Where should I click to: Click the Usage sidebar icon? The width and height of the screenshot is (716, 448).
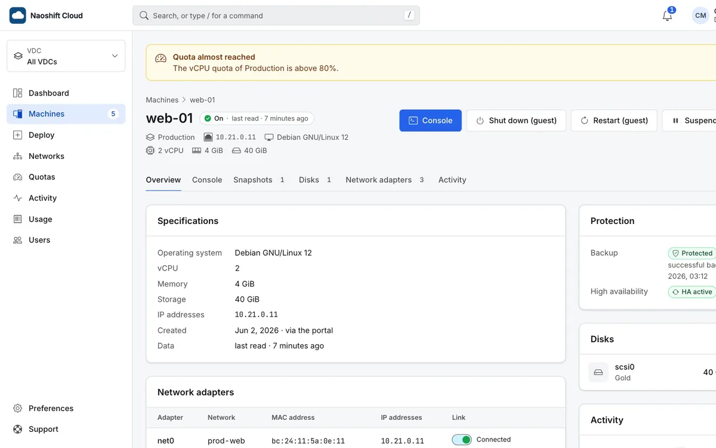[x=18, y=219]
